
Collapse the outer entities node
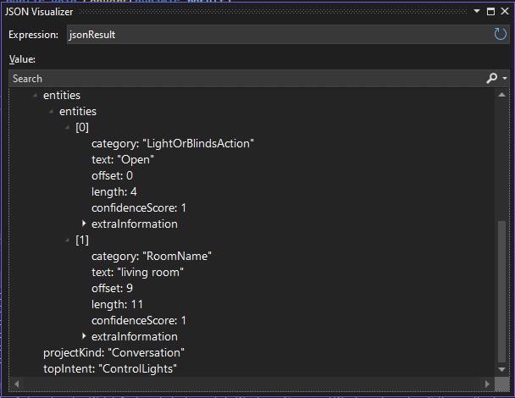(35, 96)
